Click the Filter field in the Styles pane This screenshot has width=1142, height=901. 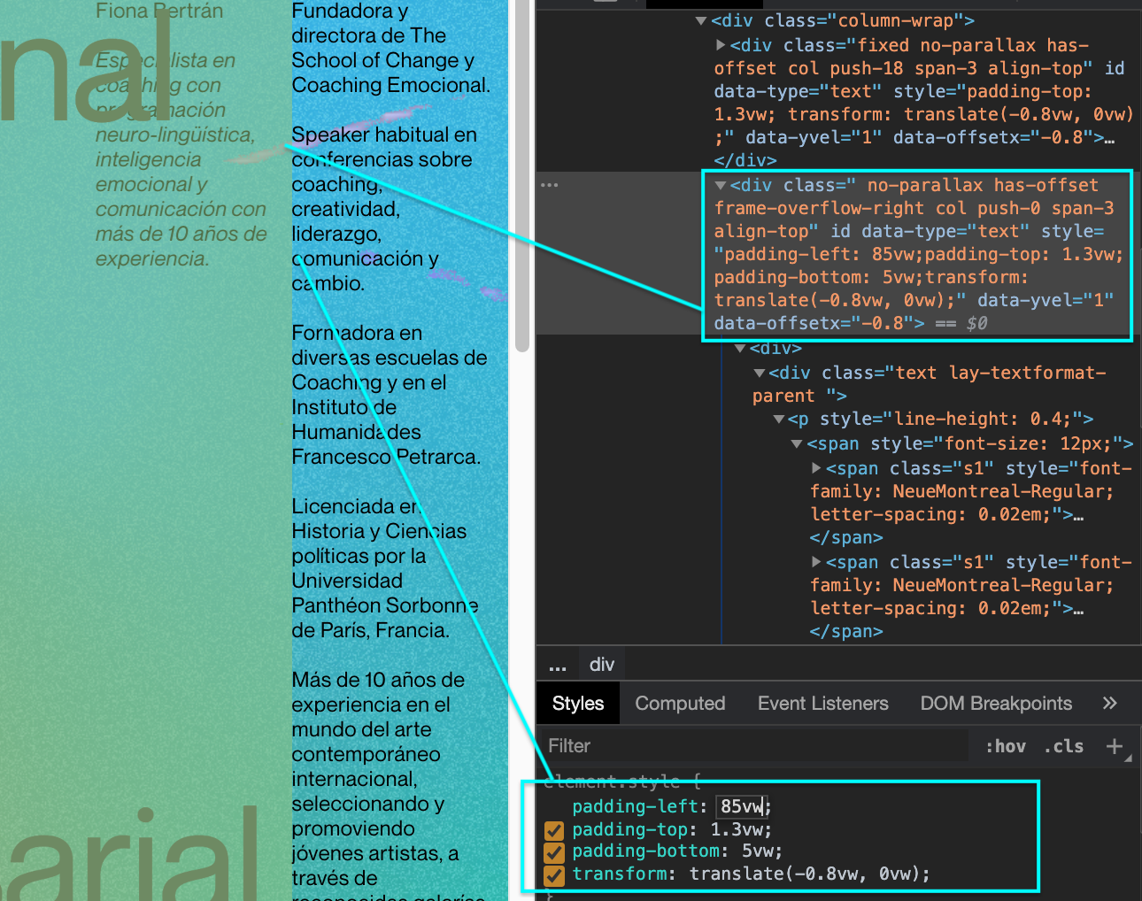pyautogui.click(x=752, y=746)
